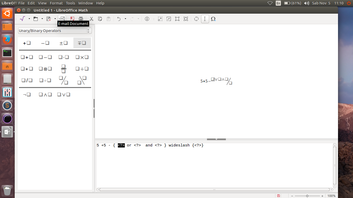Insert the slash division operator
The height and width of the screenshot is (198, 353).
(27, 80)
